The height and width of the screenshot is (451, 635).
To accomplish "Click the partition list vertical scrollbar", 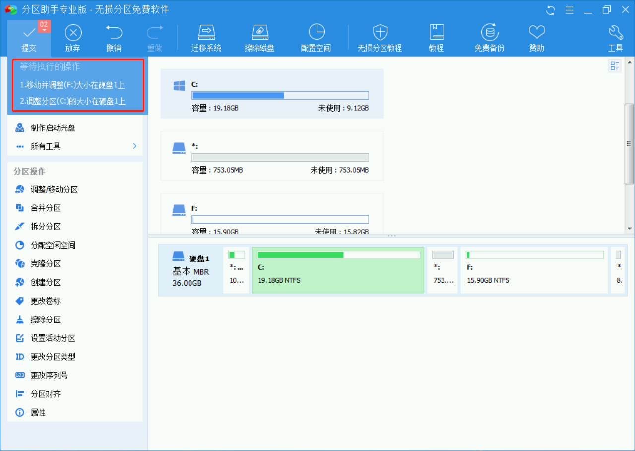I will coord(629,144).
